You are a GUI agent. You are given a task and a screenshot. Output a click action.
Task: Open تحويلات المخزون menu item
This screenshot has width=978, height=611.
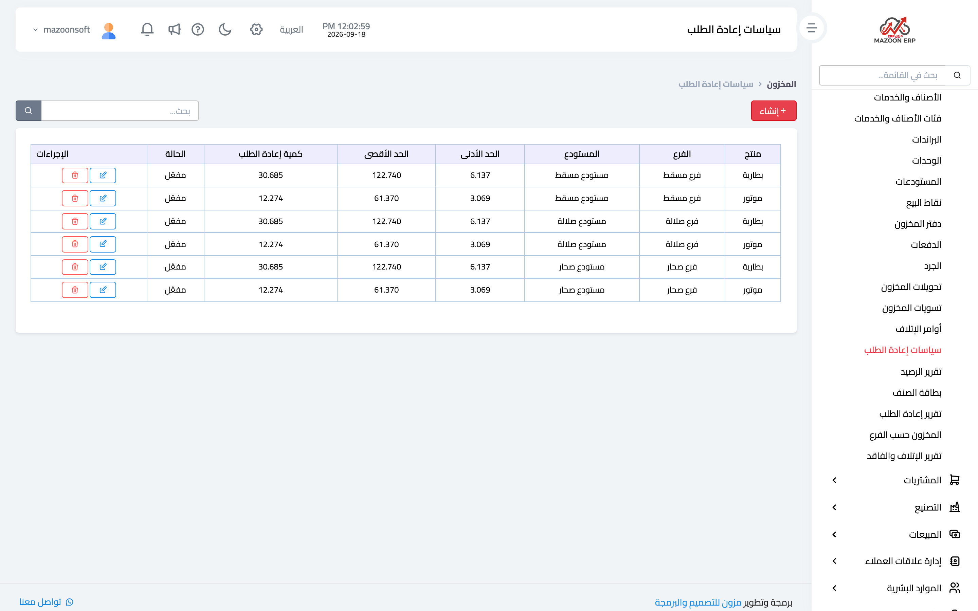(911, 287)
